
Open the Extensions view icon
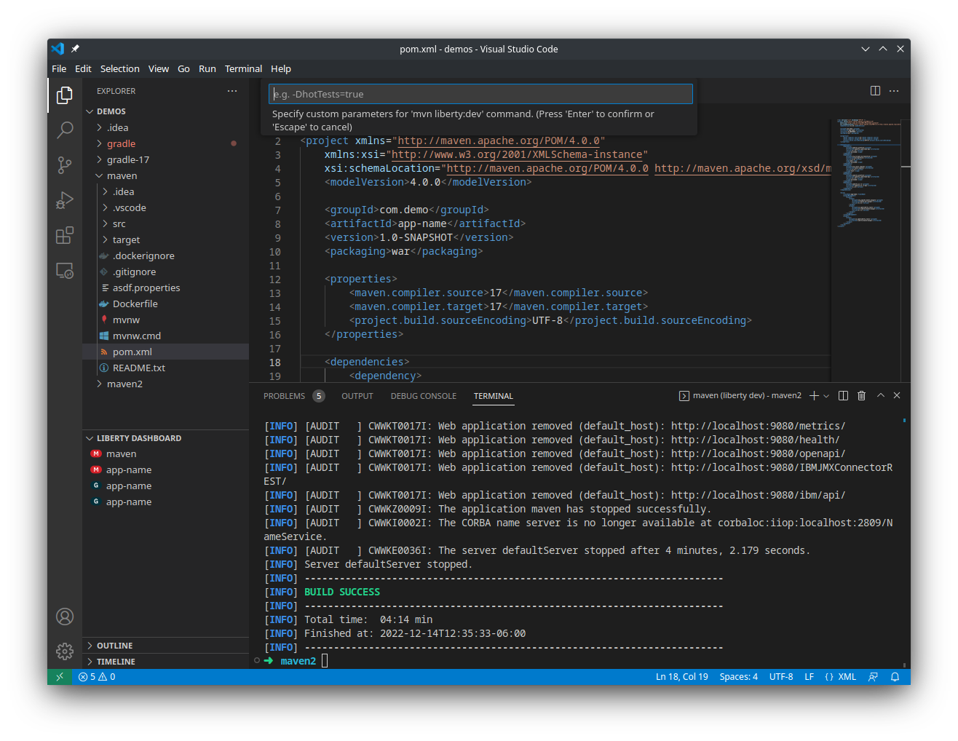65,235
